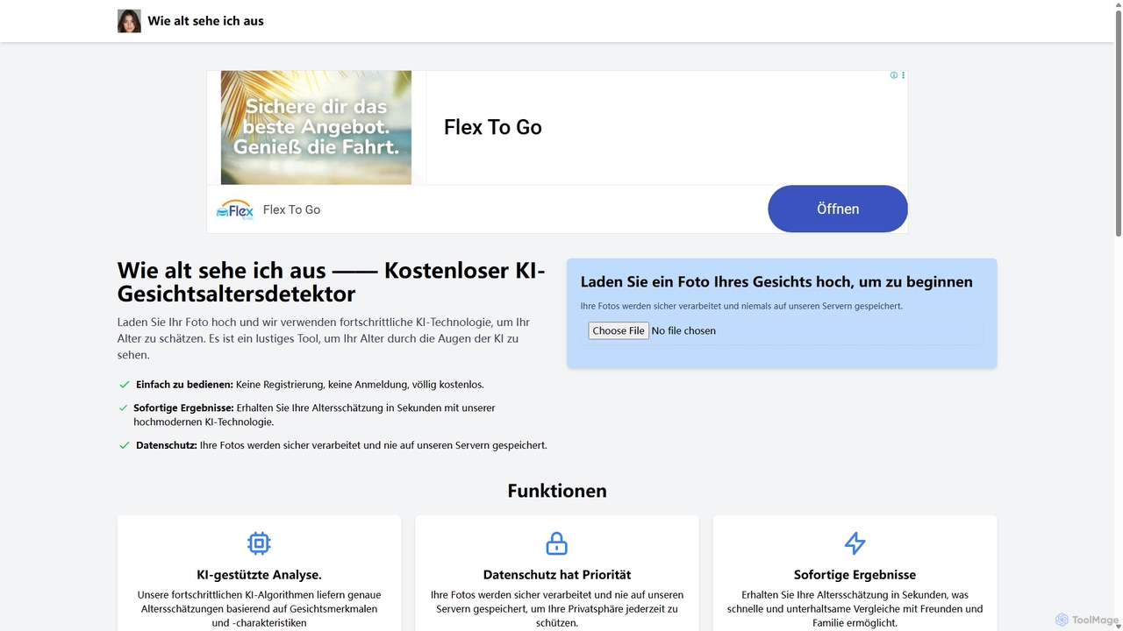Click the checkmark beside 'Sofortige Ergebnisse'
Image resolution: width=1123 pixels, height=631 pixels.
tap(124, 408)
